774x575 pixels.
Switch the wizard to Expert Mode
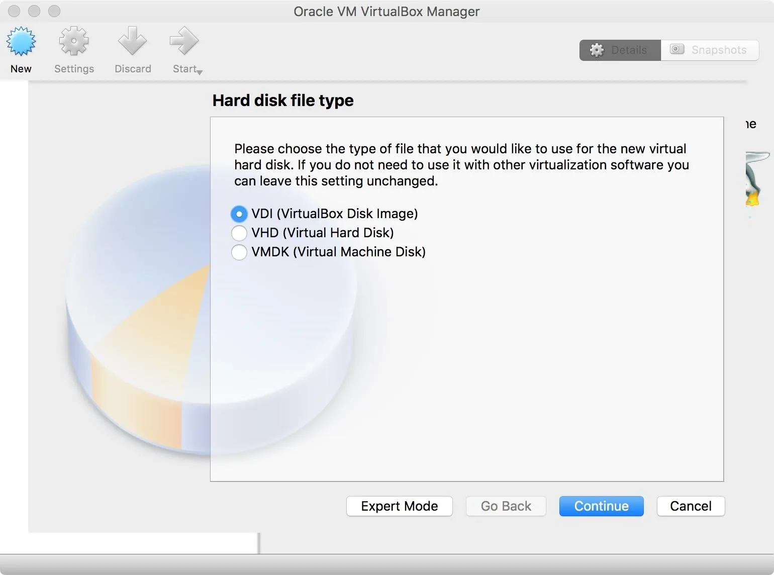pyautogui.click(x=400, y=506)
